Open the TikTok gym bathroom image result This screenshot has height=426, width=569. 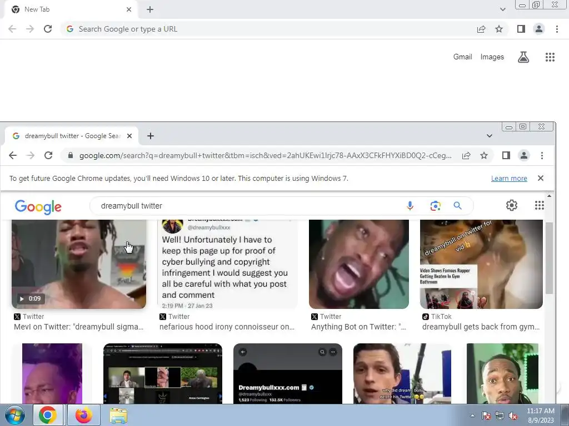(481, 264)
